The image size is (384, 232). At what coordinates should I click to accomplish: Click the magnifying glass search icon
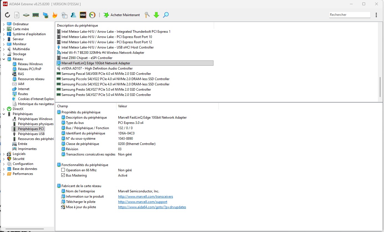166,15
